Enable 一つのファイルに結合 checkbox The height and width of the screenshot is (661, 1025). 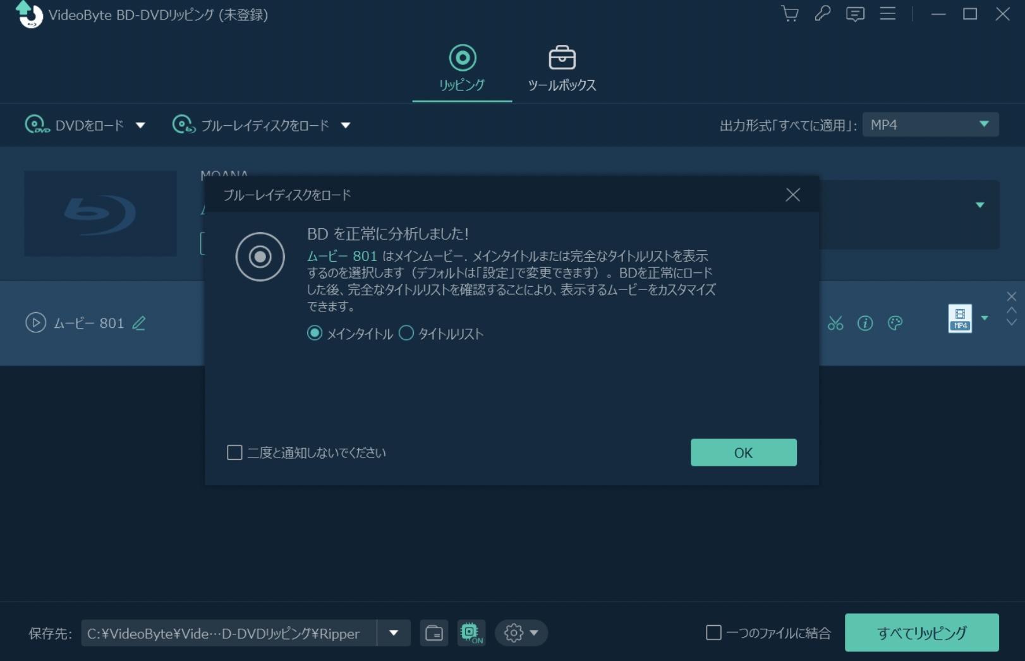[x=713, y=633]
